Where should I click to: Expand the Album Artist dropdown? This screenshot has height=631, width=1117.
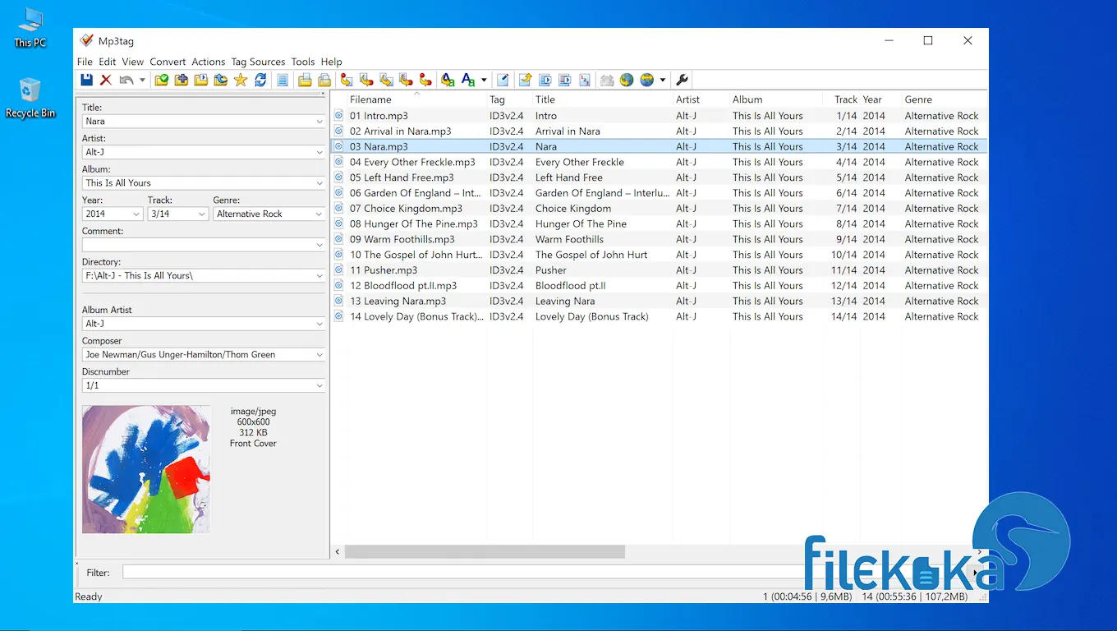click(x=319, y=324)
